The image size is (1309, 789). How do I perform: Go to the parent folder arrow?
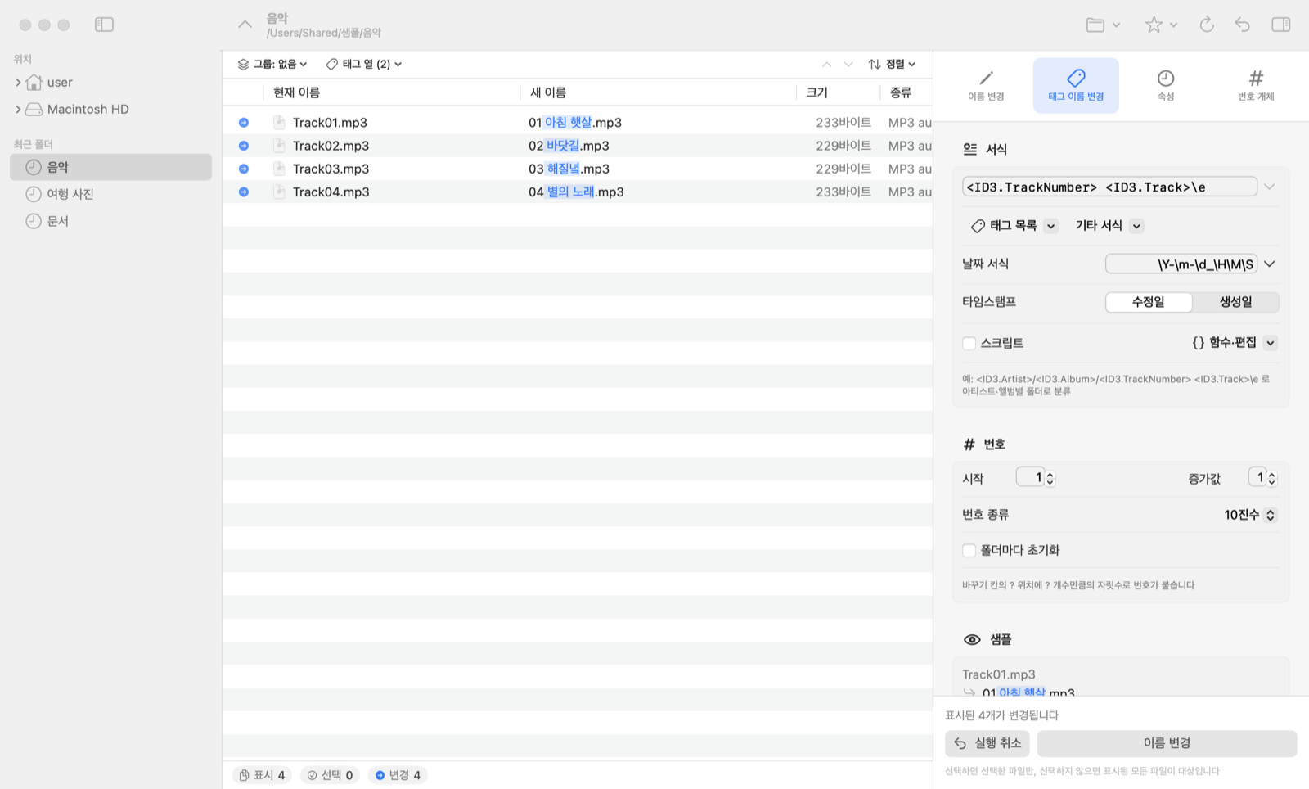click(245, 25)
